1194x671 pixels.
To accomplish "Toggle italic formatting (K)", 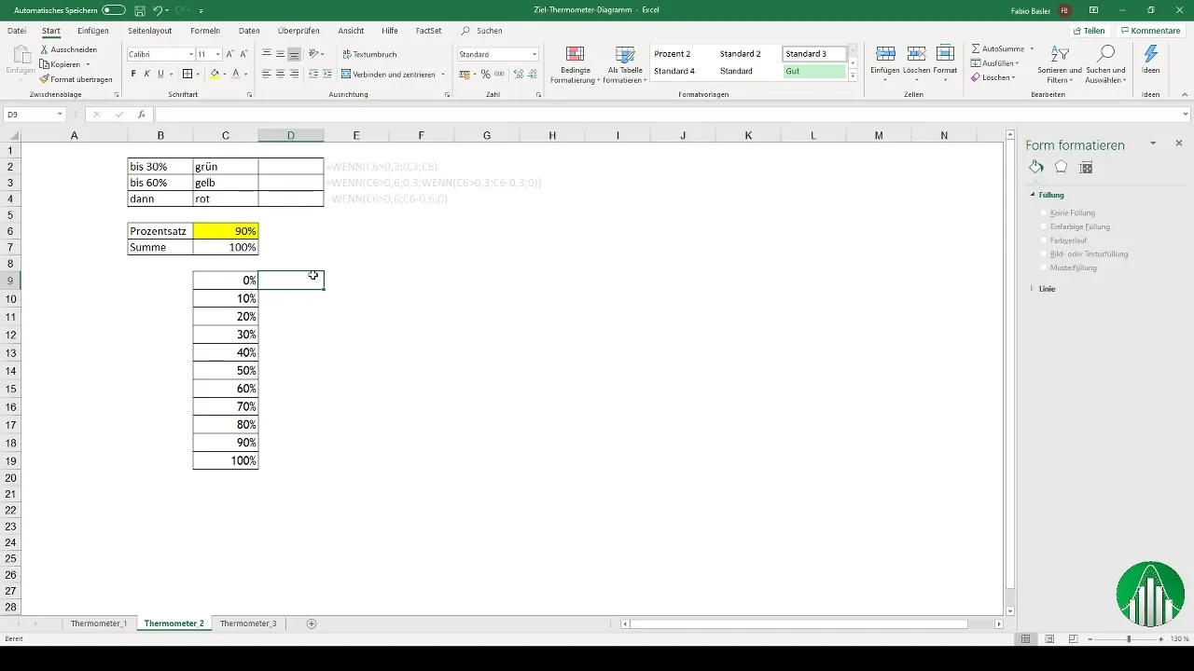I will click(146, 74).
